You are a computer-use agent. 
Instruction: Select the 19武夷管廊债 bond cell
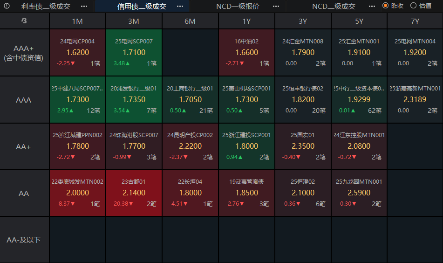(x=246, y=193)
